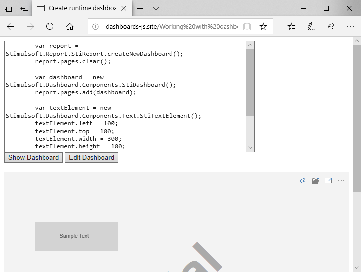Viewport: 361px width, 272px height.
Task: Open the Add notes pen icon
Action: tap(311, 27)
